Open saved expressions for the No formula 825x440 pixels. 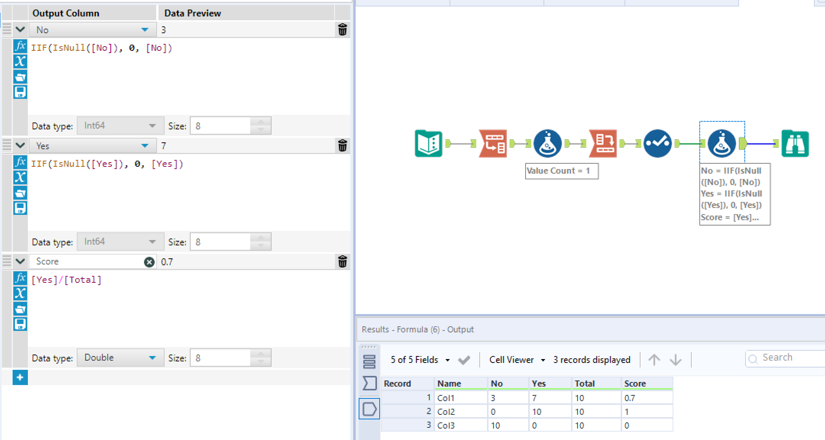click(x=20, y=77)
